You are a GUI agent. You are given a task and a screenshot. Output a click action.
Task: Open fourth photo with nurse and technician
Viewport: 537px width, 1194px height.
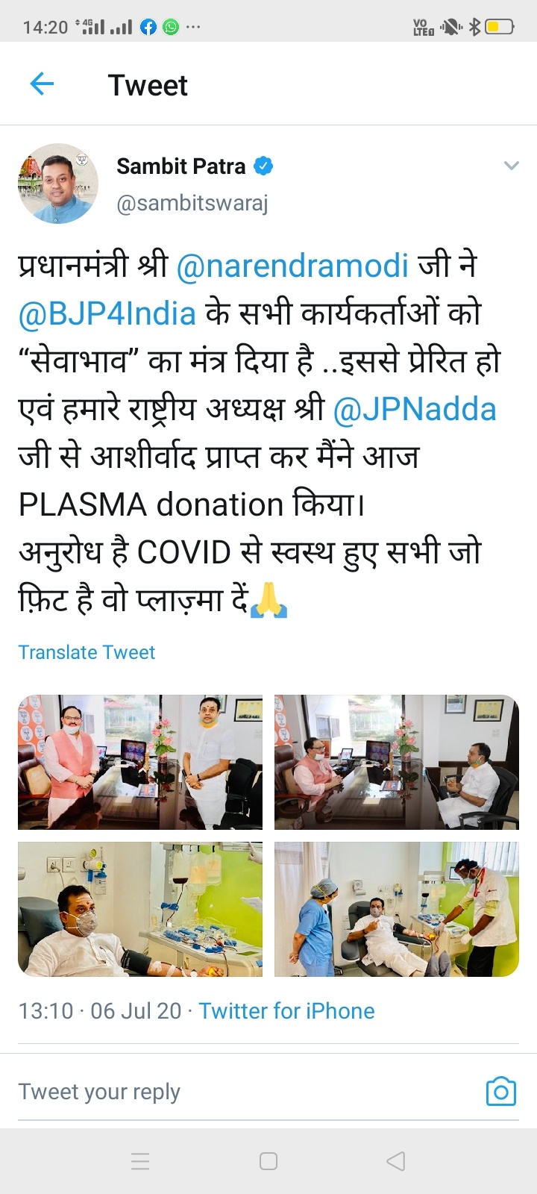[397, 909]
